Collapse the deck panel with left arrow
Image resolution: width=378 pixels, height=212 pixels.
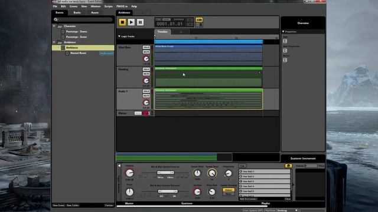click(119, 165)
